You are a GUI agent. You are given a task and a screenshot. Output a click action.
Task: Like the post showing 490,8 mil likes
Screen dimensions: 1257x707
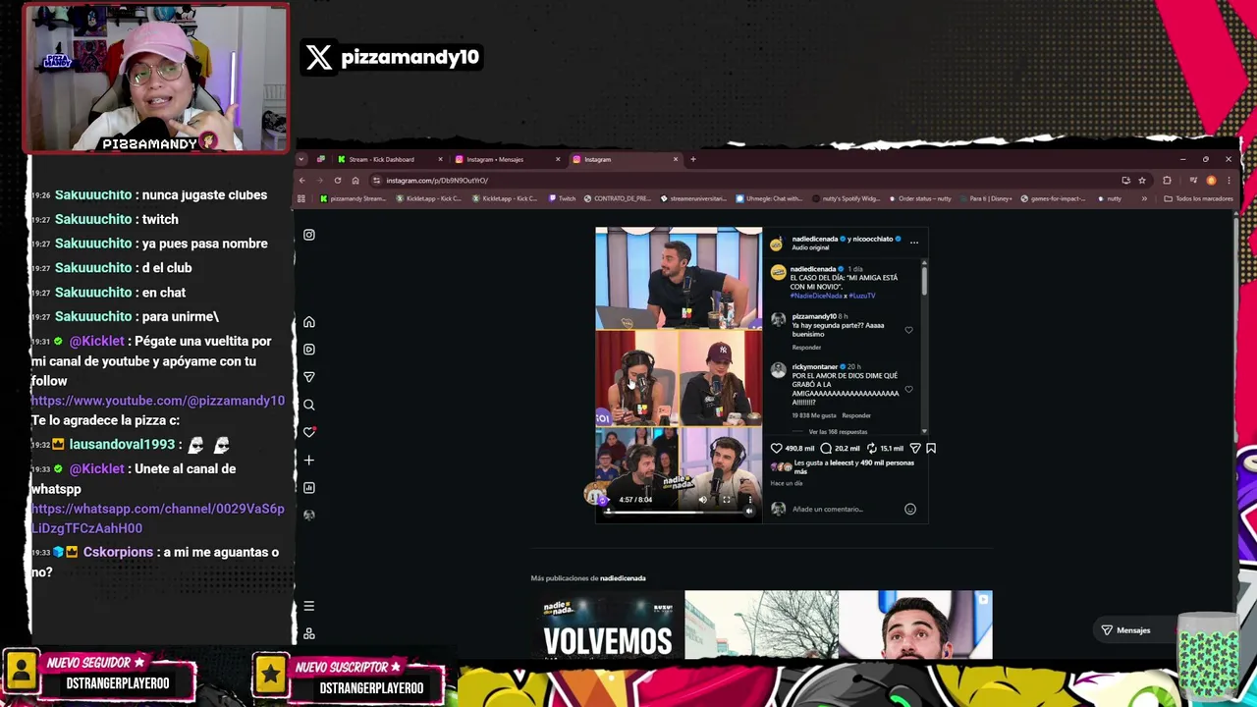pos(777,449)
